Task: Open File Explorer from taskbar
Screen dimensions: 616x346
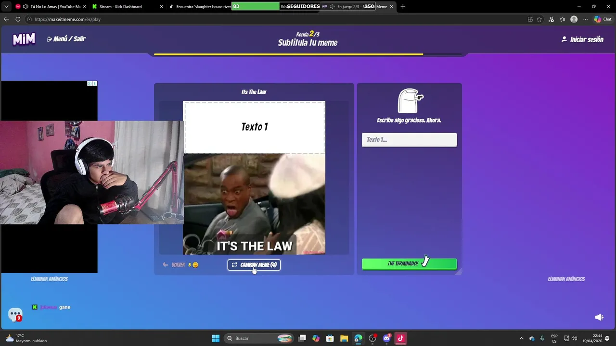Action: pyautogui.click(x=344, y=338)
